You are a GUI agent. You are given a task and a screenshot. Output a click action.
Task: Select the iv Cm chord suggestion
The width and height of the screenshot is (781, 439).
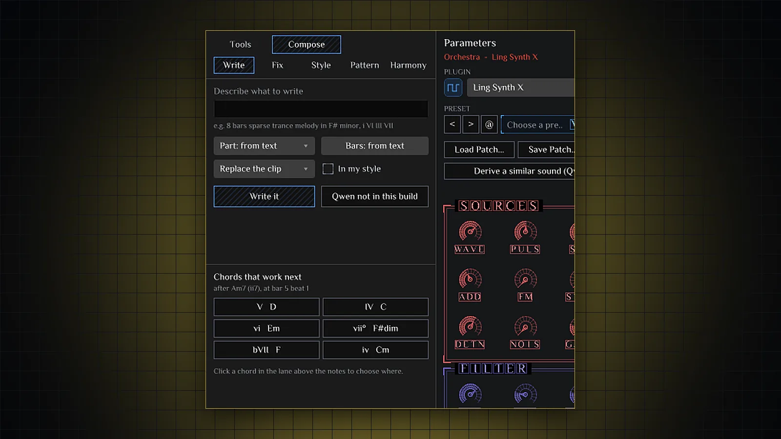[x=375, y=350]
